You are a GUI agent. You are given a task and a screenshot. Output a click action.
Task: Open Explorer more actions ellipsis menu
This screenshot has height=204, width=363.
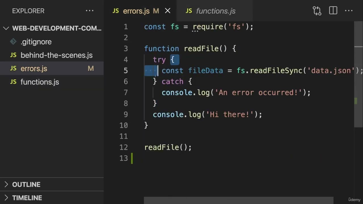[x=90, y=11]
